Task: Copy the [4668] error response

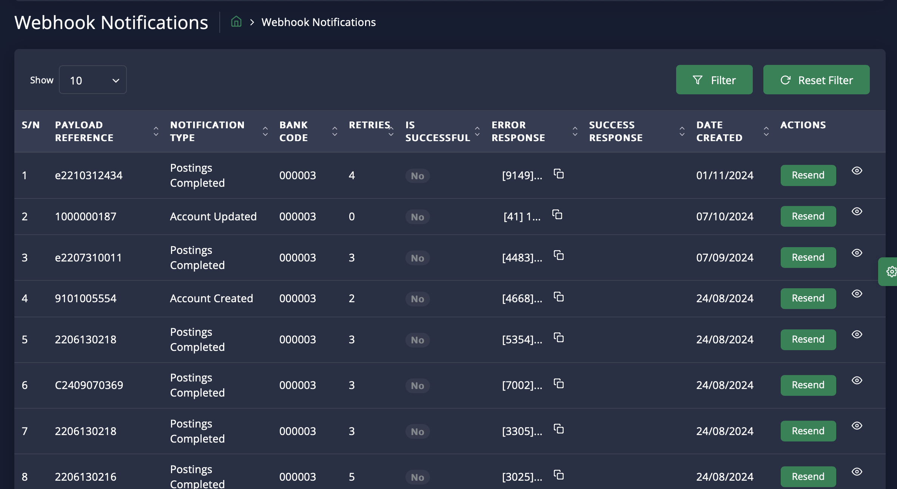Action: point(559,297)
